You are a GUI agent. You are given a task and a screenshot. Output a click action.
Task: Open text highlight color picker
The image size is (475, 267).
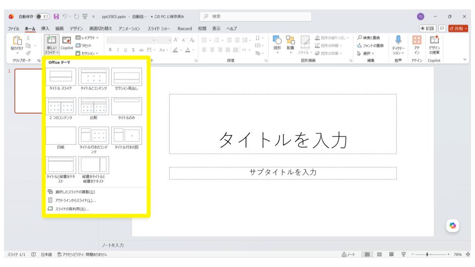(x=175, y=50)
